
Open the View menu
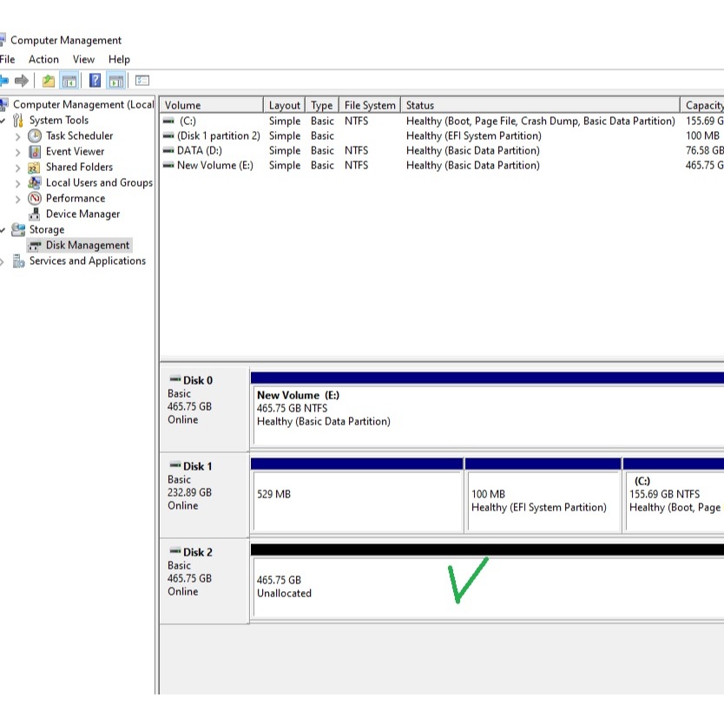83,59
